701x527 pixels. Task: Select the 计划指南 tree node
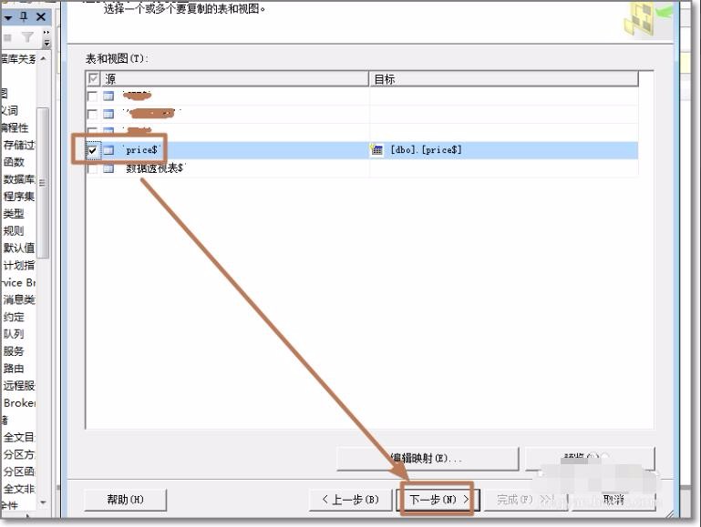coord(19,266)
